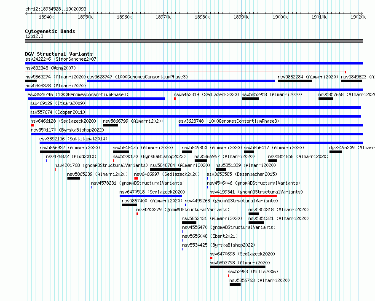
Task: Select the nsv5866932 (Almarri2020) black bar
Action: point(55,152)
